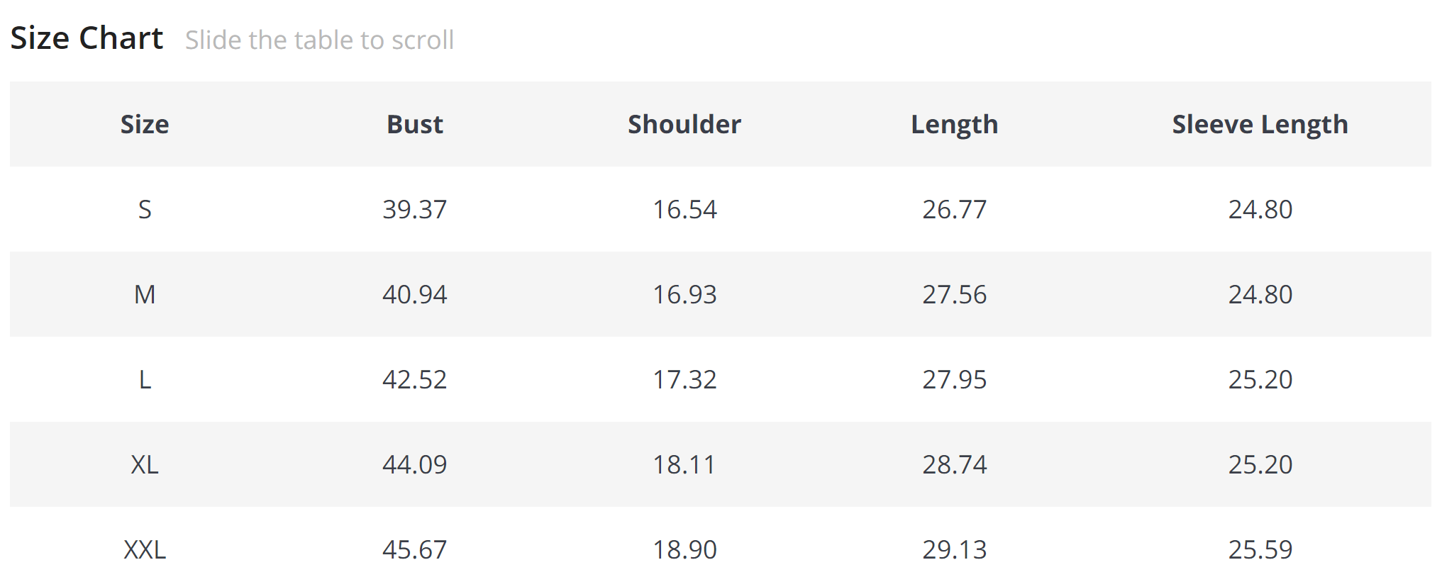Select the Sleeve Length column header
Viewport: 1442px width, 577px height.
click(1260, 124)
